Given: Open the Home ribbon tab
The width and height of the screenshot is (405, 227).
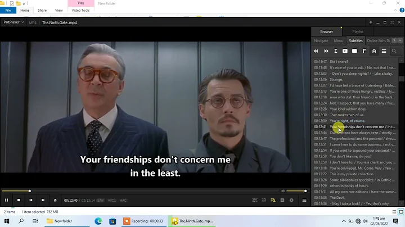Looking at the screenshot, I should (x=25, y=10).
